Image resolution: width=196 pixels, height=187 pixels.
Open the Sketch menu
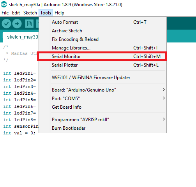coord(30,13)
